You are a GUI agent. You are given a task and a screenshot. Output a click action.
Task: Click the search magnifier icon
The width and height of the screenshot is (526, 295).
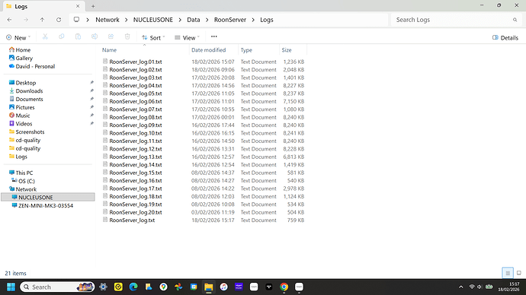515,20
